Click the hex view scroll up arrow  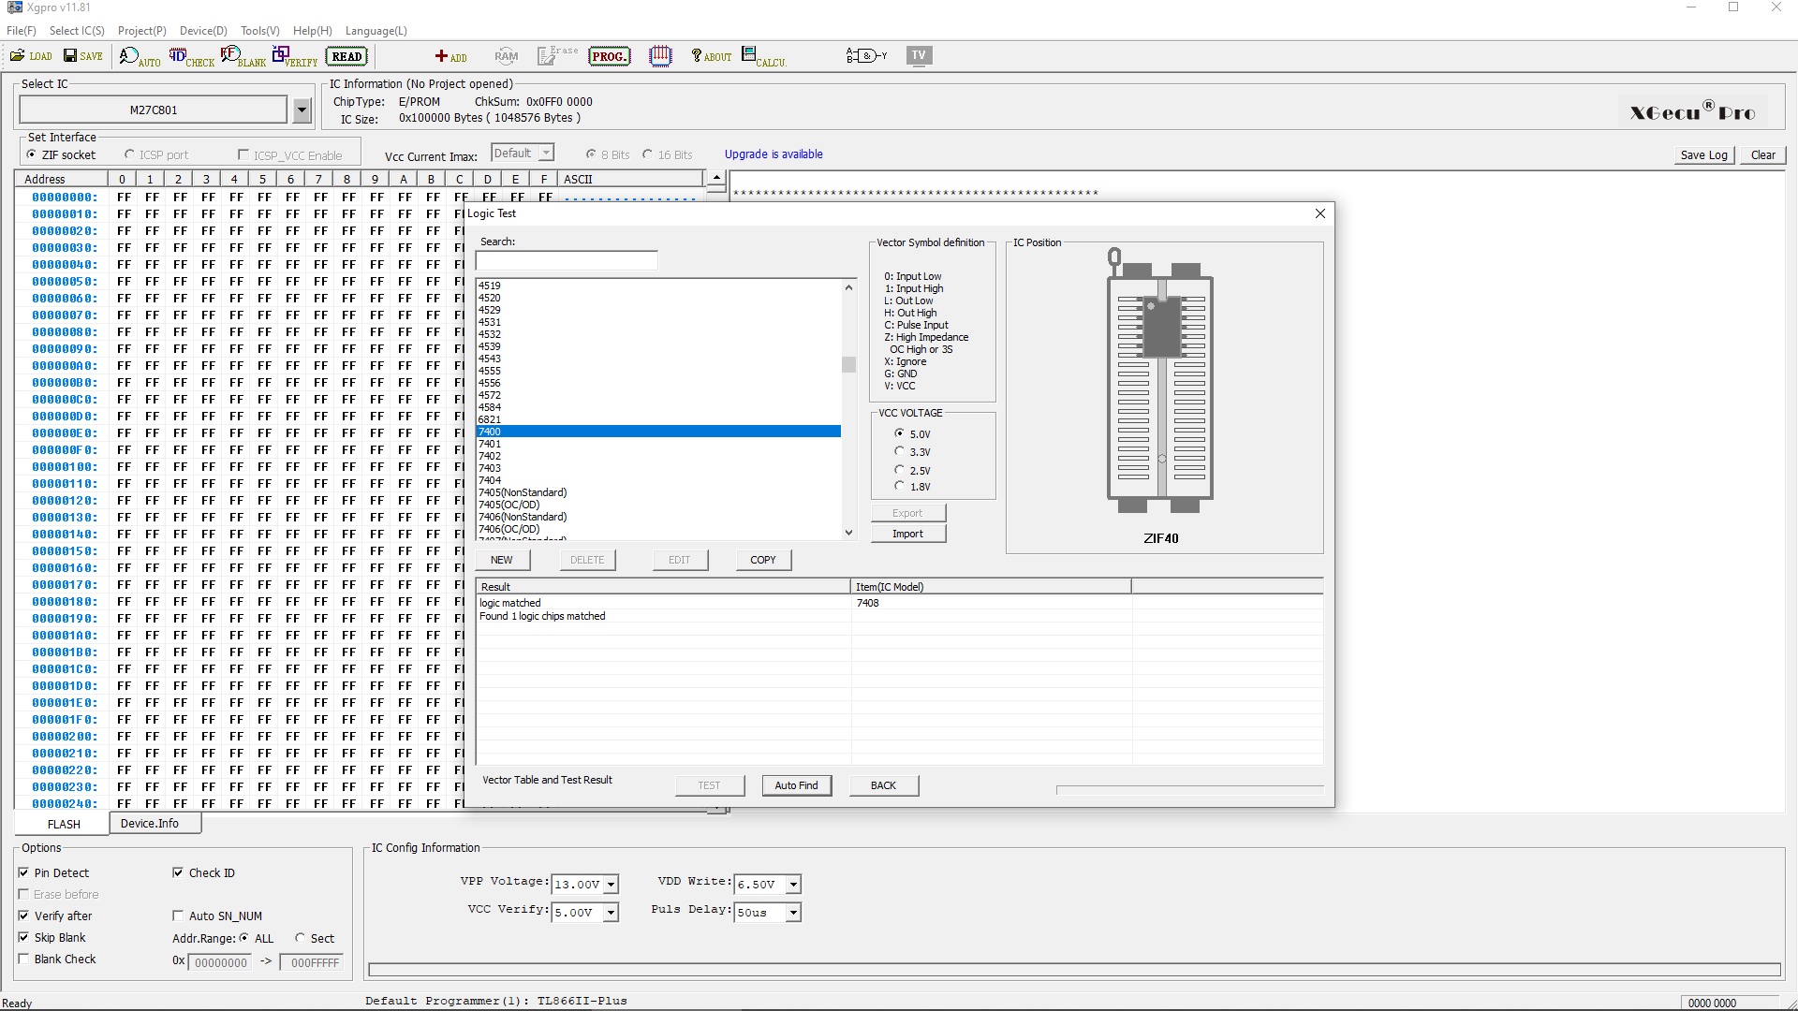click(716, 177)
